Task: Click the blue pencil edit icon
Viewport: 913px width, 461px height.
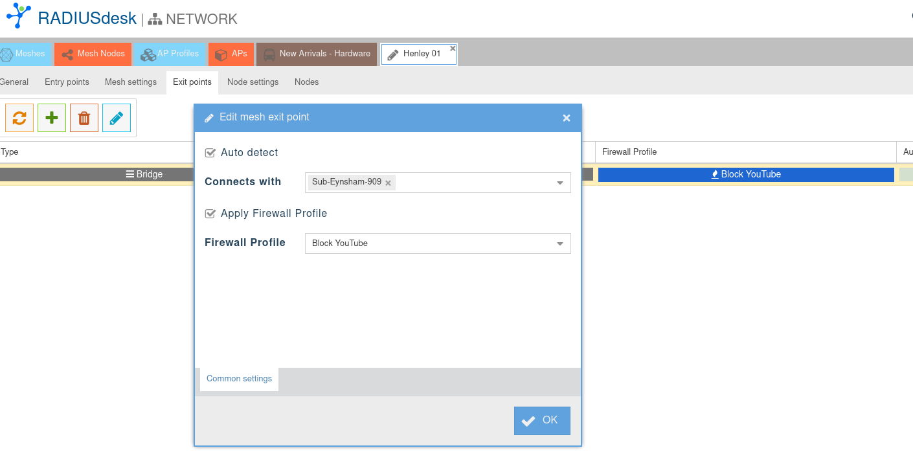Action: click(x=117, y=118)
